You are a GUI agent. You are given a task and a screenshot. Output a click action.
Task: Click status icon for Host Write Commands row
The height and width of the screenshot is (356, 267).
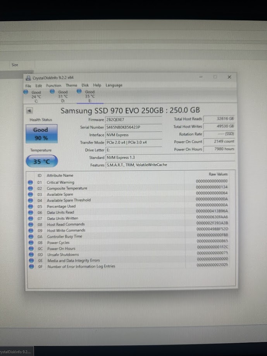[x=31, y=230]
